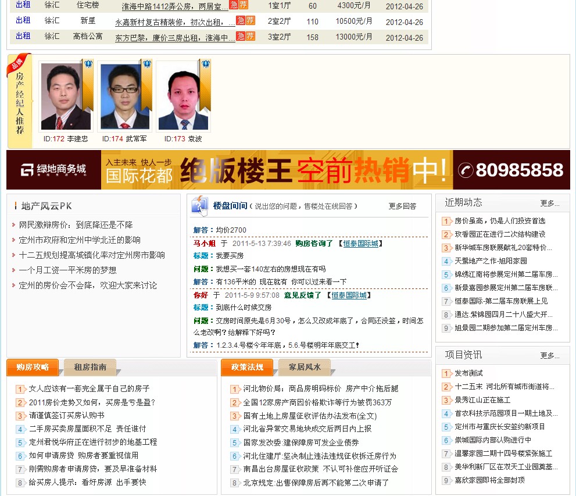Open 崇城国际内部认购进行中
The image size is (576, 496).
point(493,440)
